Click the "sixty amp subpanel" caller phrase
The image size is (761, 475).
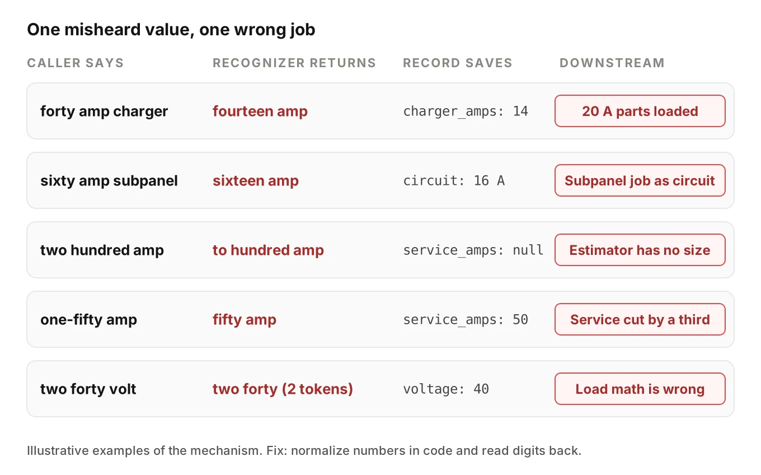pos(109,180)
